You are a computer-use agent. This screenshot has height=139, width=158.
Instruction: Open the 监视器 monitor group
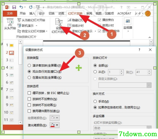pyautogui.click(x=128, y=25)
